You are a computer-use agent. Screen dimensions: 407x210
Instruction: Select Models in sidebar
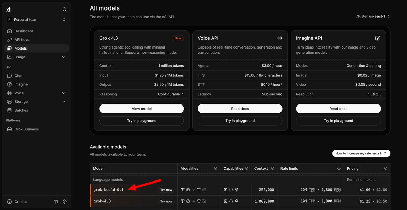click(x=37, y=48)
